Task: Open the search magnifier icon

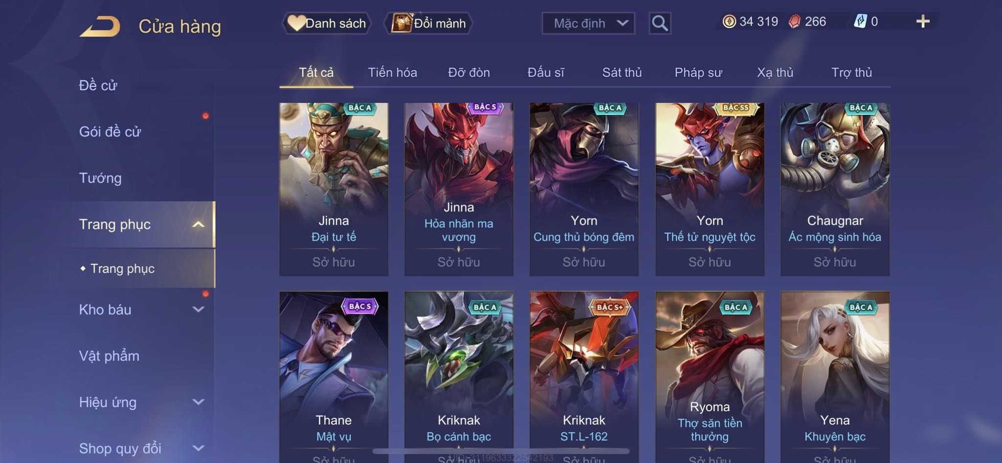Action: point(660,23)
